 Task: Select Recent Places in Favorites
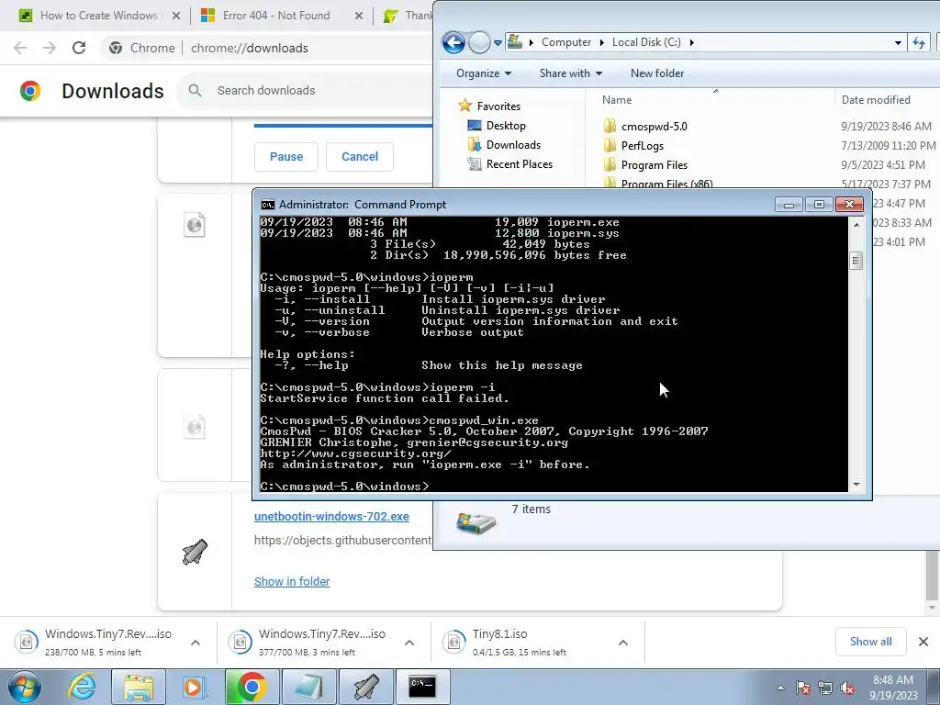coord(520,163)
